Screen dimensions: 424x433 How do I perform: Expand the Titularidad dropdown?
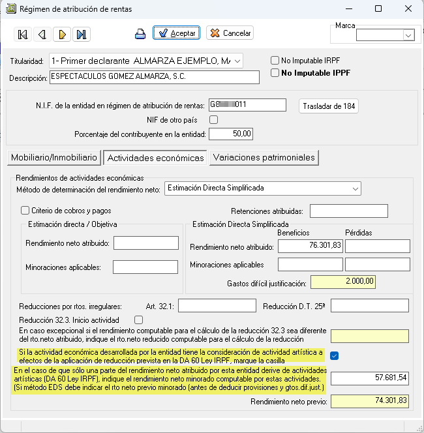click(x=237, y=61)
